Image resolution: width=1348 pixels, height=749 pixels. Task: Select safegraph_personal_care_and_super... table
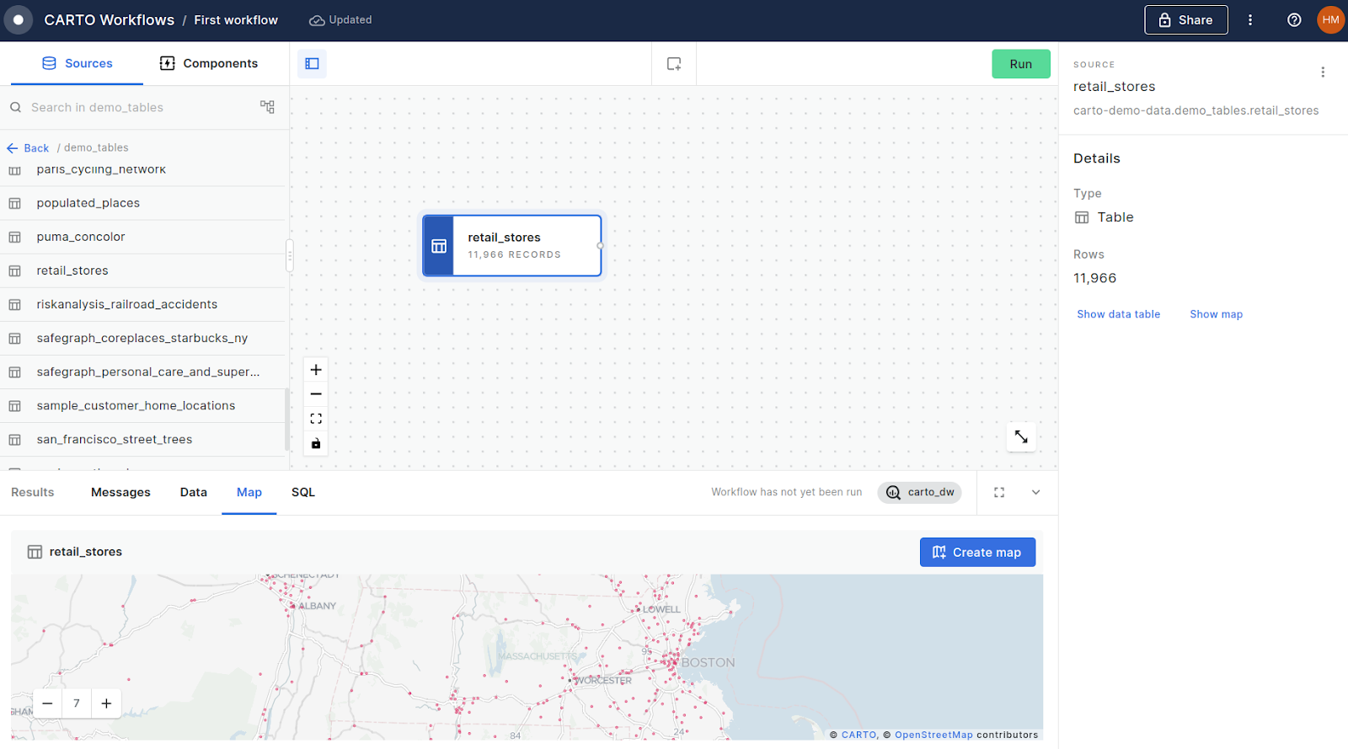(143, 372)
